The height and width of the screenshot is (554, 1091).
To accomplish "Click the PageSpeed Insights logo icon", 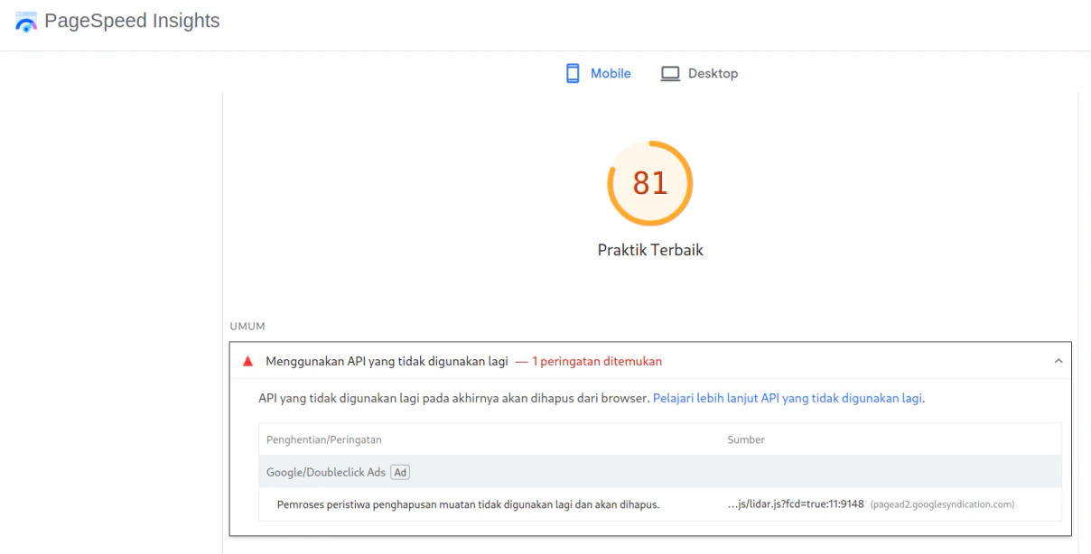I will click(27, 21).
